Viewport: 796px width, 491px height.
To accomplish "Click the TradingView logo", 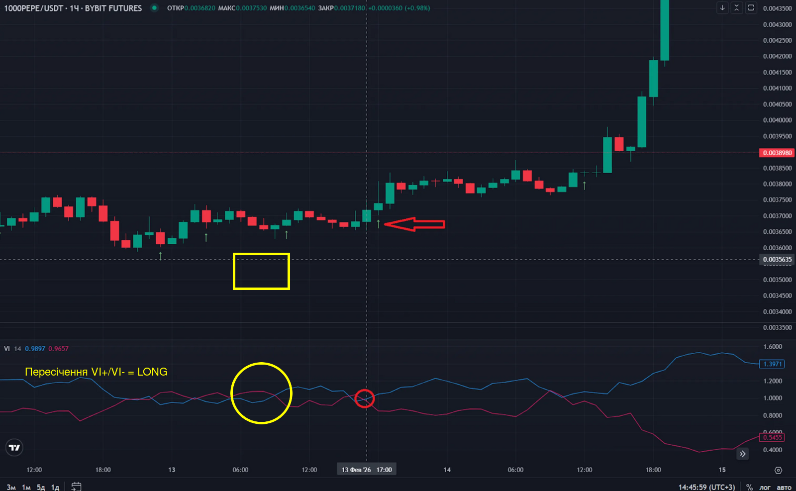I will 14,448.
